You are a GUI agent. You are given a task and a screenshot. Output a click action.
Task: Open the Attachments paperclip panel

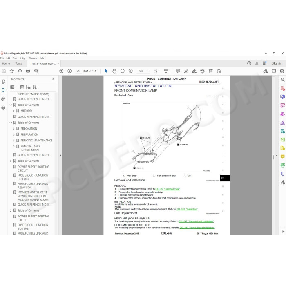(x=3, y=99)
